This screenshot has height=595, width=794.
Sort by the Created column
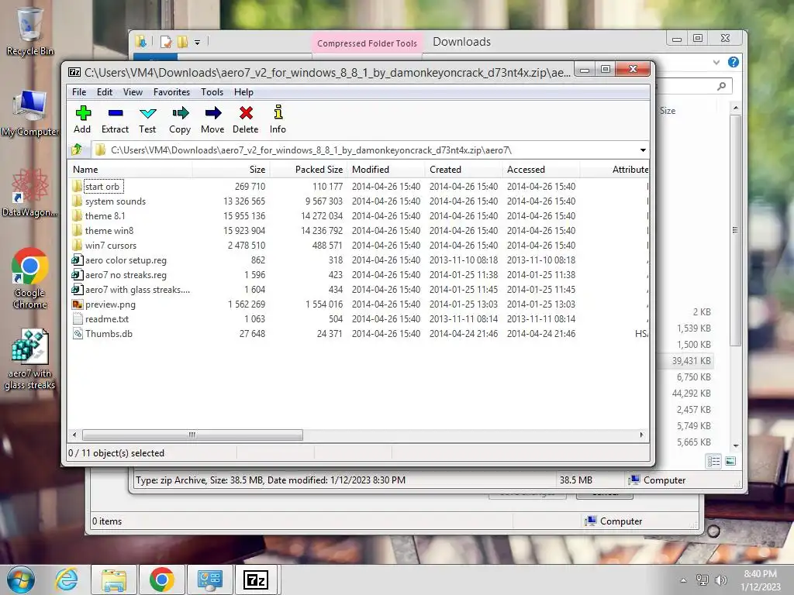464,170
